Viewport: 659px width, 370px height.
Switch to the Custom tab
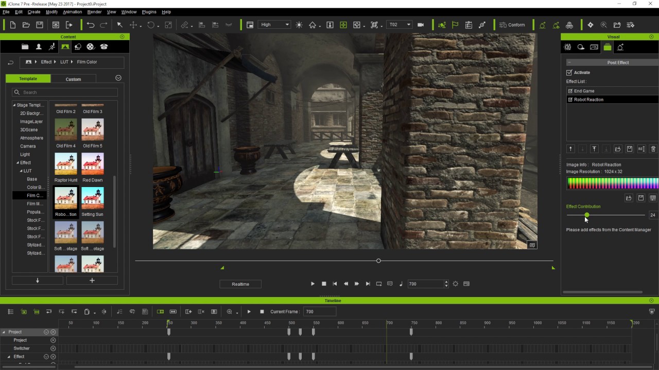(x=73, y=79)
